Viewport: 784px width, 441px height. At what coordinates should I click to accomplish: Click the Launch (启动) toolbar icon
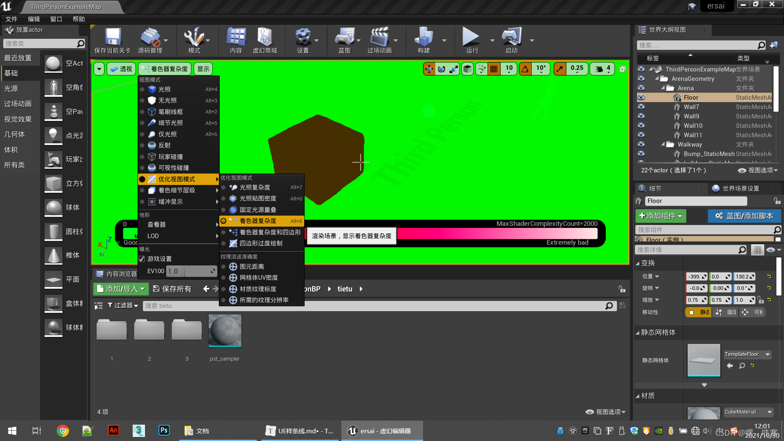coord(511,40)
